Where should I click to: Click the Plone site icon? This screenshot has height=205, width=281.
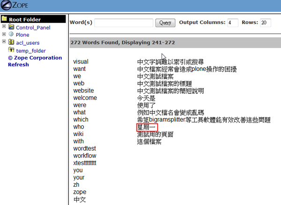pos(11,34)
